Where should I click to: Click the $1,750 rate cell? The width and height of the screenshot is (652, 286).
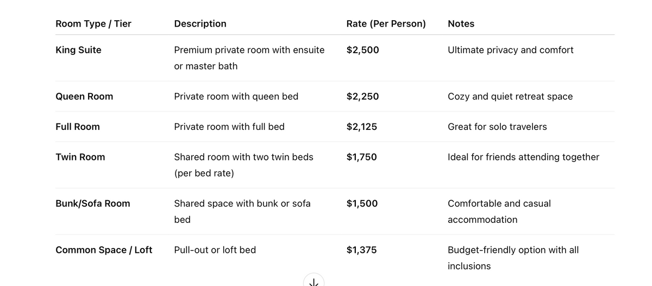pyautogui.click(x=361, y=157)
